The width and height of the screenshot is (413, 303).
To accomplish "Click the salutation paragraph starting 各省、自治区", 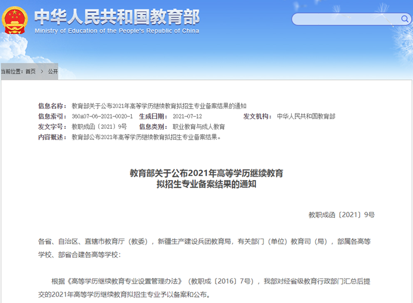I will 207,248.
